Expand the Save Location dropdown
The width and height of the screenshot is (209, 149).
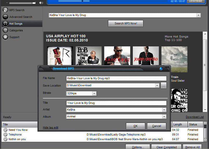click(x=157, y=86)
